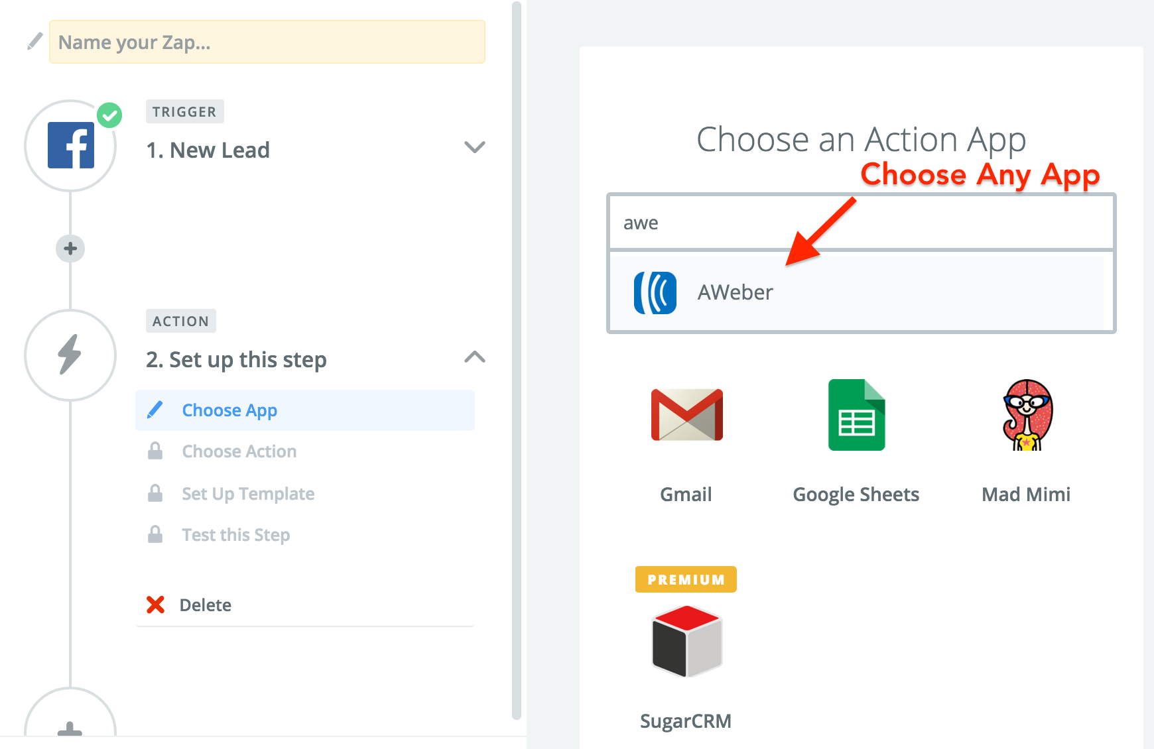Viewport: 1154px width, 749px height.
Task: Open the locked Set Up Template step
Action: [x=248, y=494]
